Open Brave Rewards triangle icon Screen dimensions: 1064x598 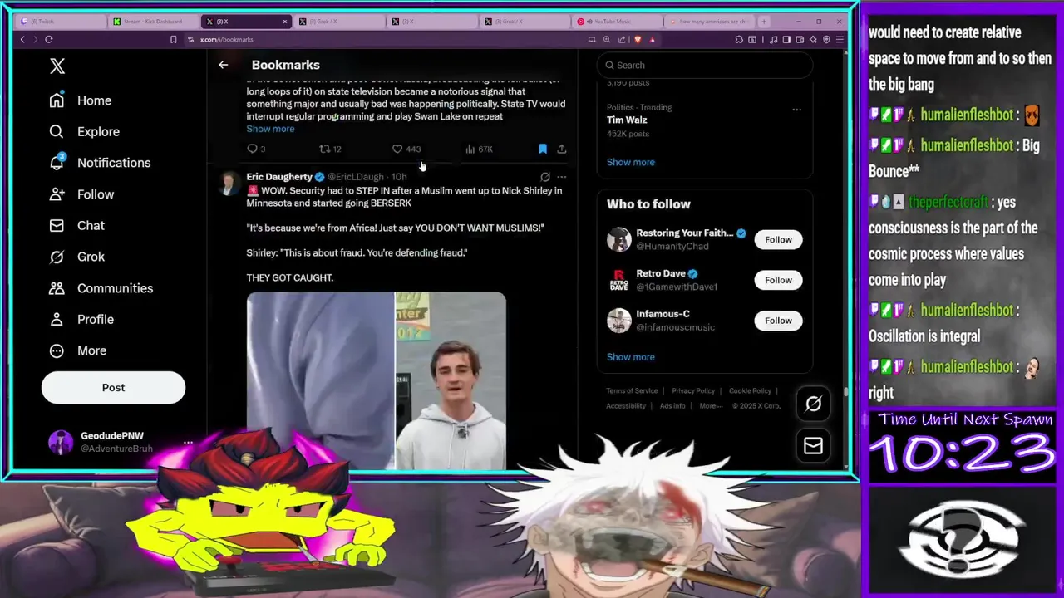(x=653, y=39)
